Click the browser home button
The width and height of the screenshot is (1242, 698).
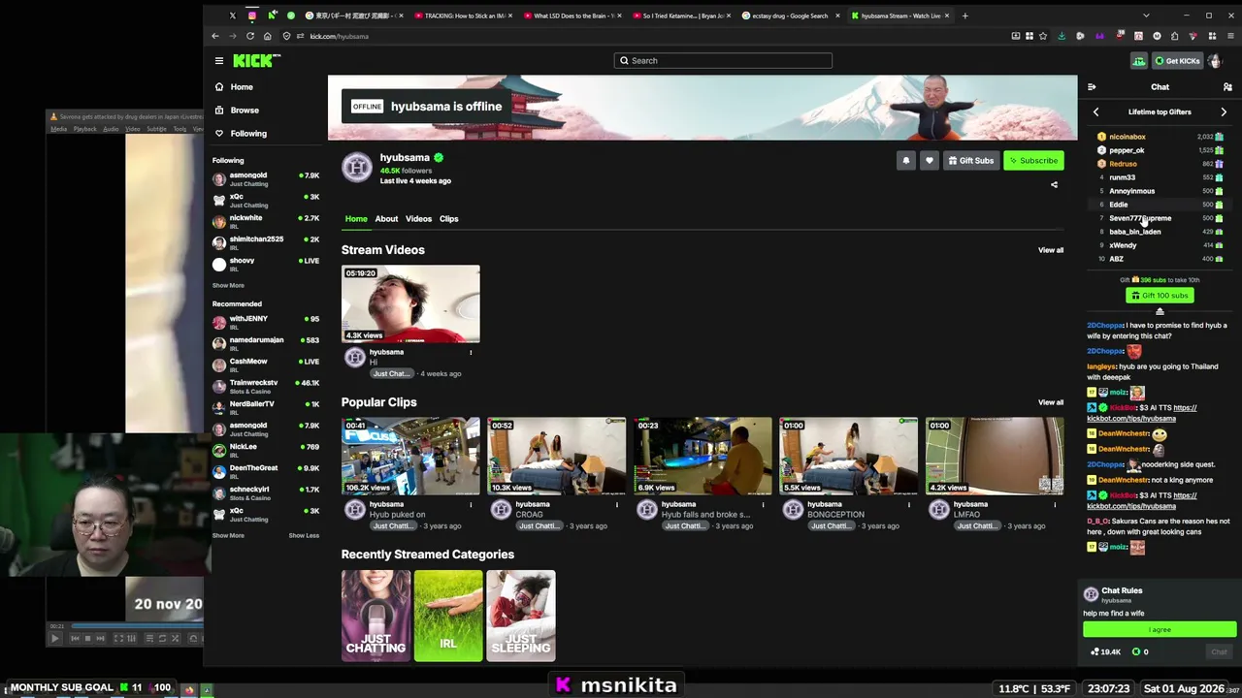point(268,36)
